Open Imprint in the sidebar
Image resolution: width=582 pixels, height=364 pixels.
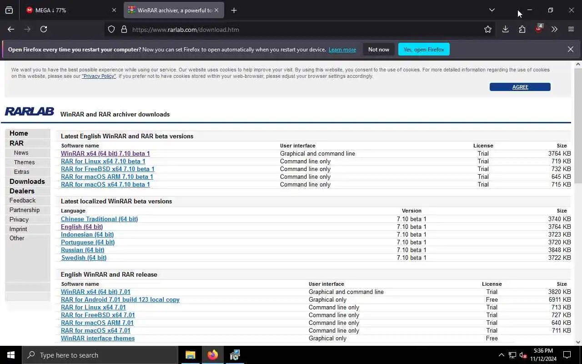click(x=18, y=229)
